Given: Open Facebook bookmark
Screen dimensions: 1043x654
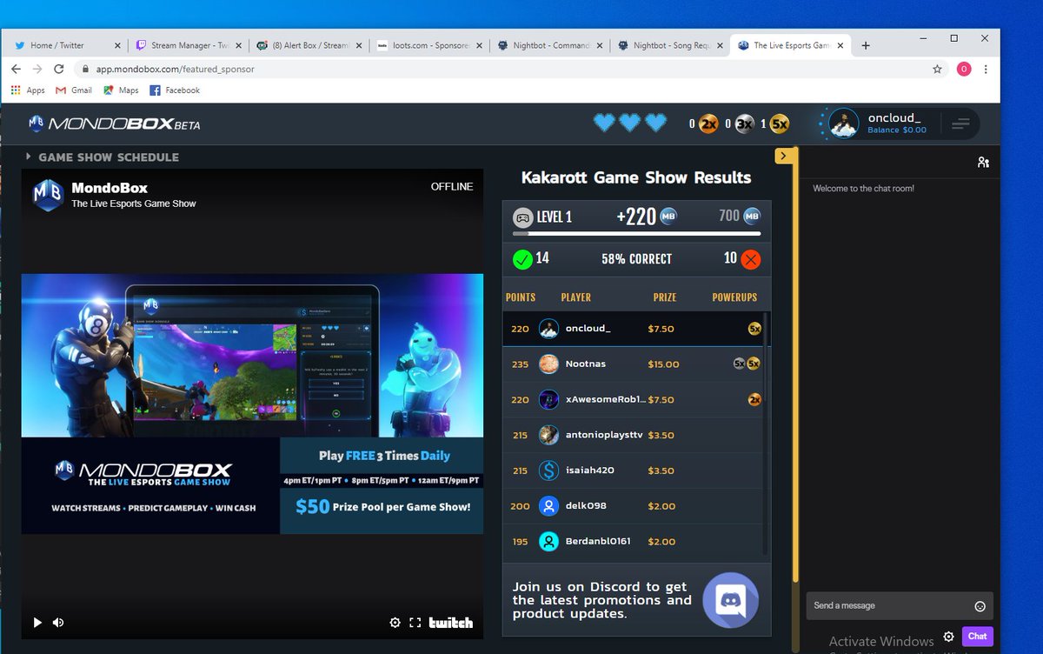Looking at the screenshot, I should [175, 90].
